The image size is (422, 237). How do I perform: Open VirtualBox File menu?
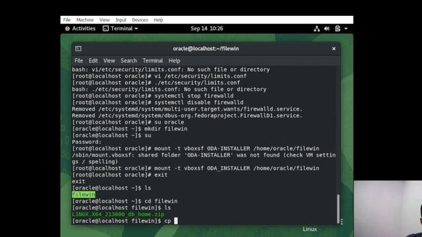67,20
